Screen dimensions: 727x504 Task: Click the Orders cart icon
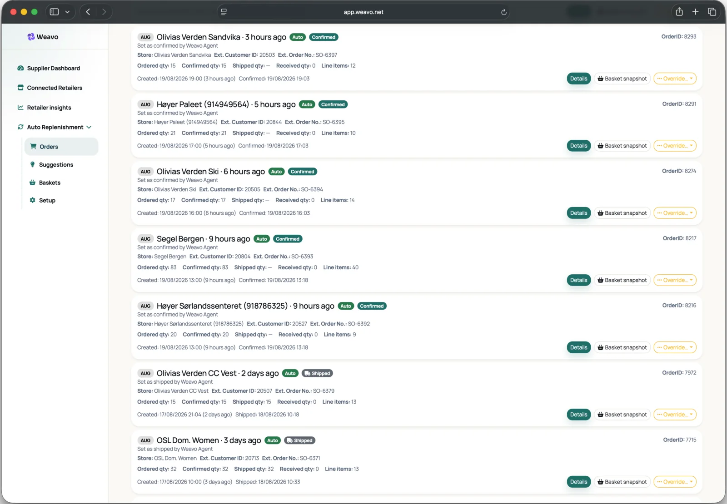tap(33, 146)
